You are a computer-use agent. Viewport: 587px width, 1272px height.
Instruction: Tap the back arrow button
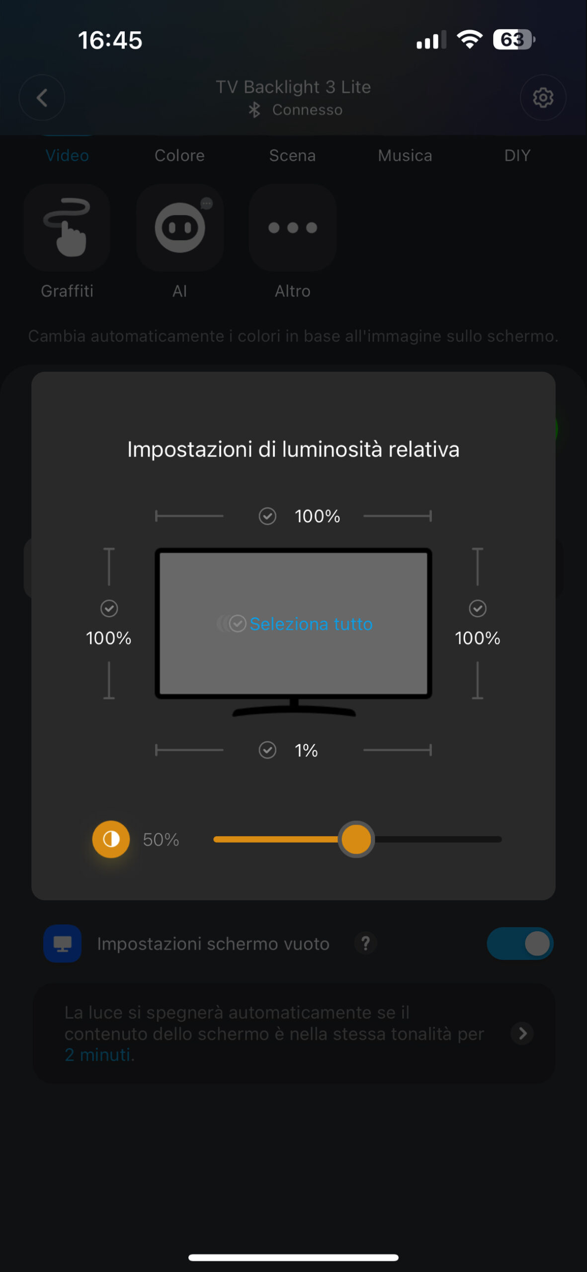[x=42, y=97]
